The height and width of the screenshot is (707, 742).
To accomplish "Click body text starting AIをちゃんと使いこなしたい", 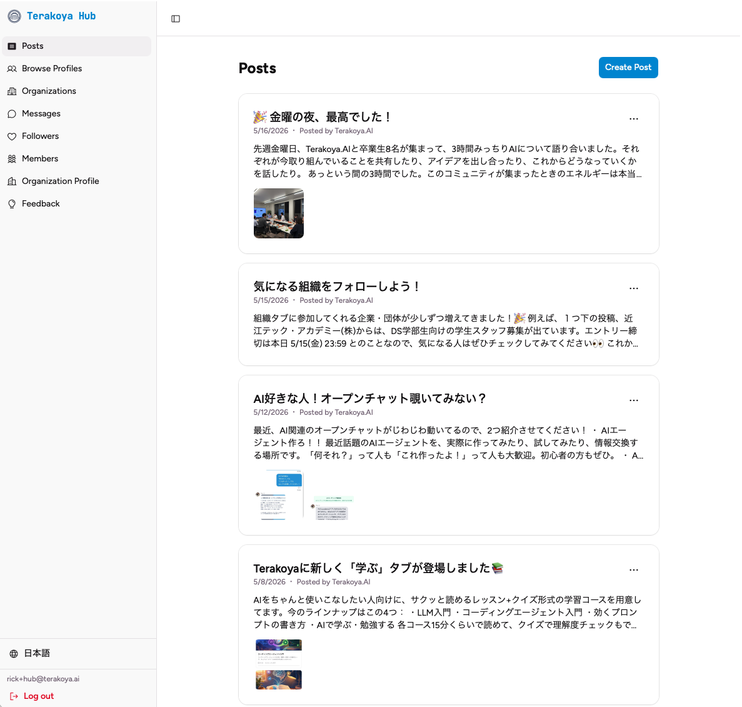I will (x=447, y=613).
